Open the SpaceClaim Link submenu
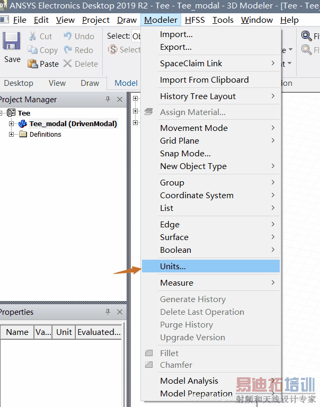Image resolution: width=320 pixels, height=407 pixels. tap(211, 64)
